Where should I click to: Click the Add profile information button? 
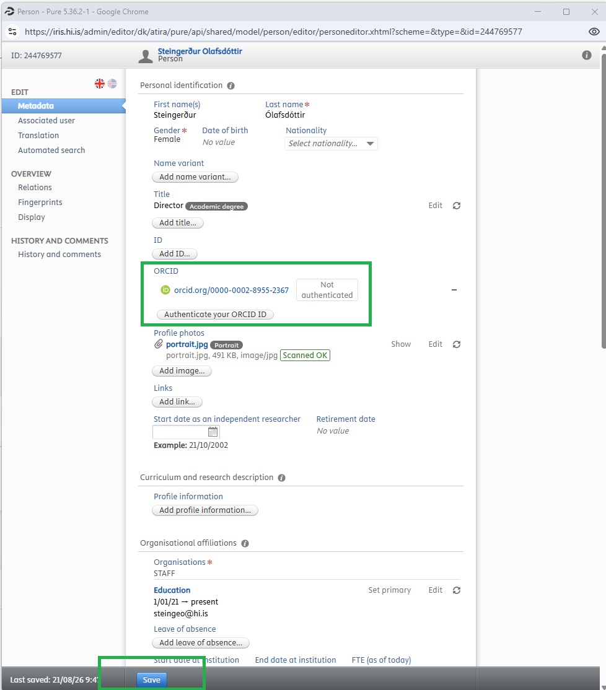pyautogui.click(x=205, y=510)
